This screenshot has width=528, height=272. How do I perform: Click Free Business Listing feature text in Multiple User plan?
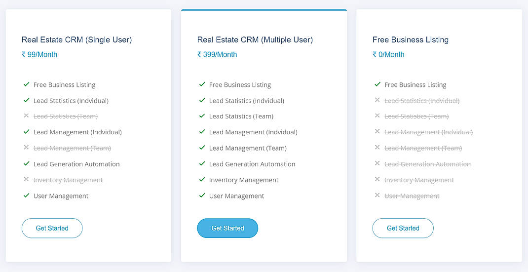(x=240, y=85)
